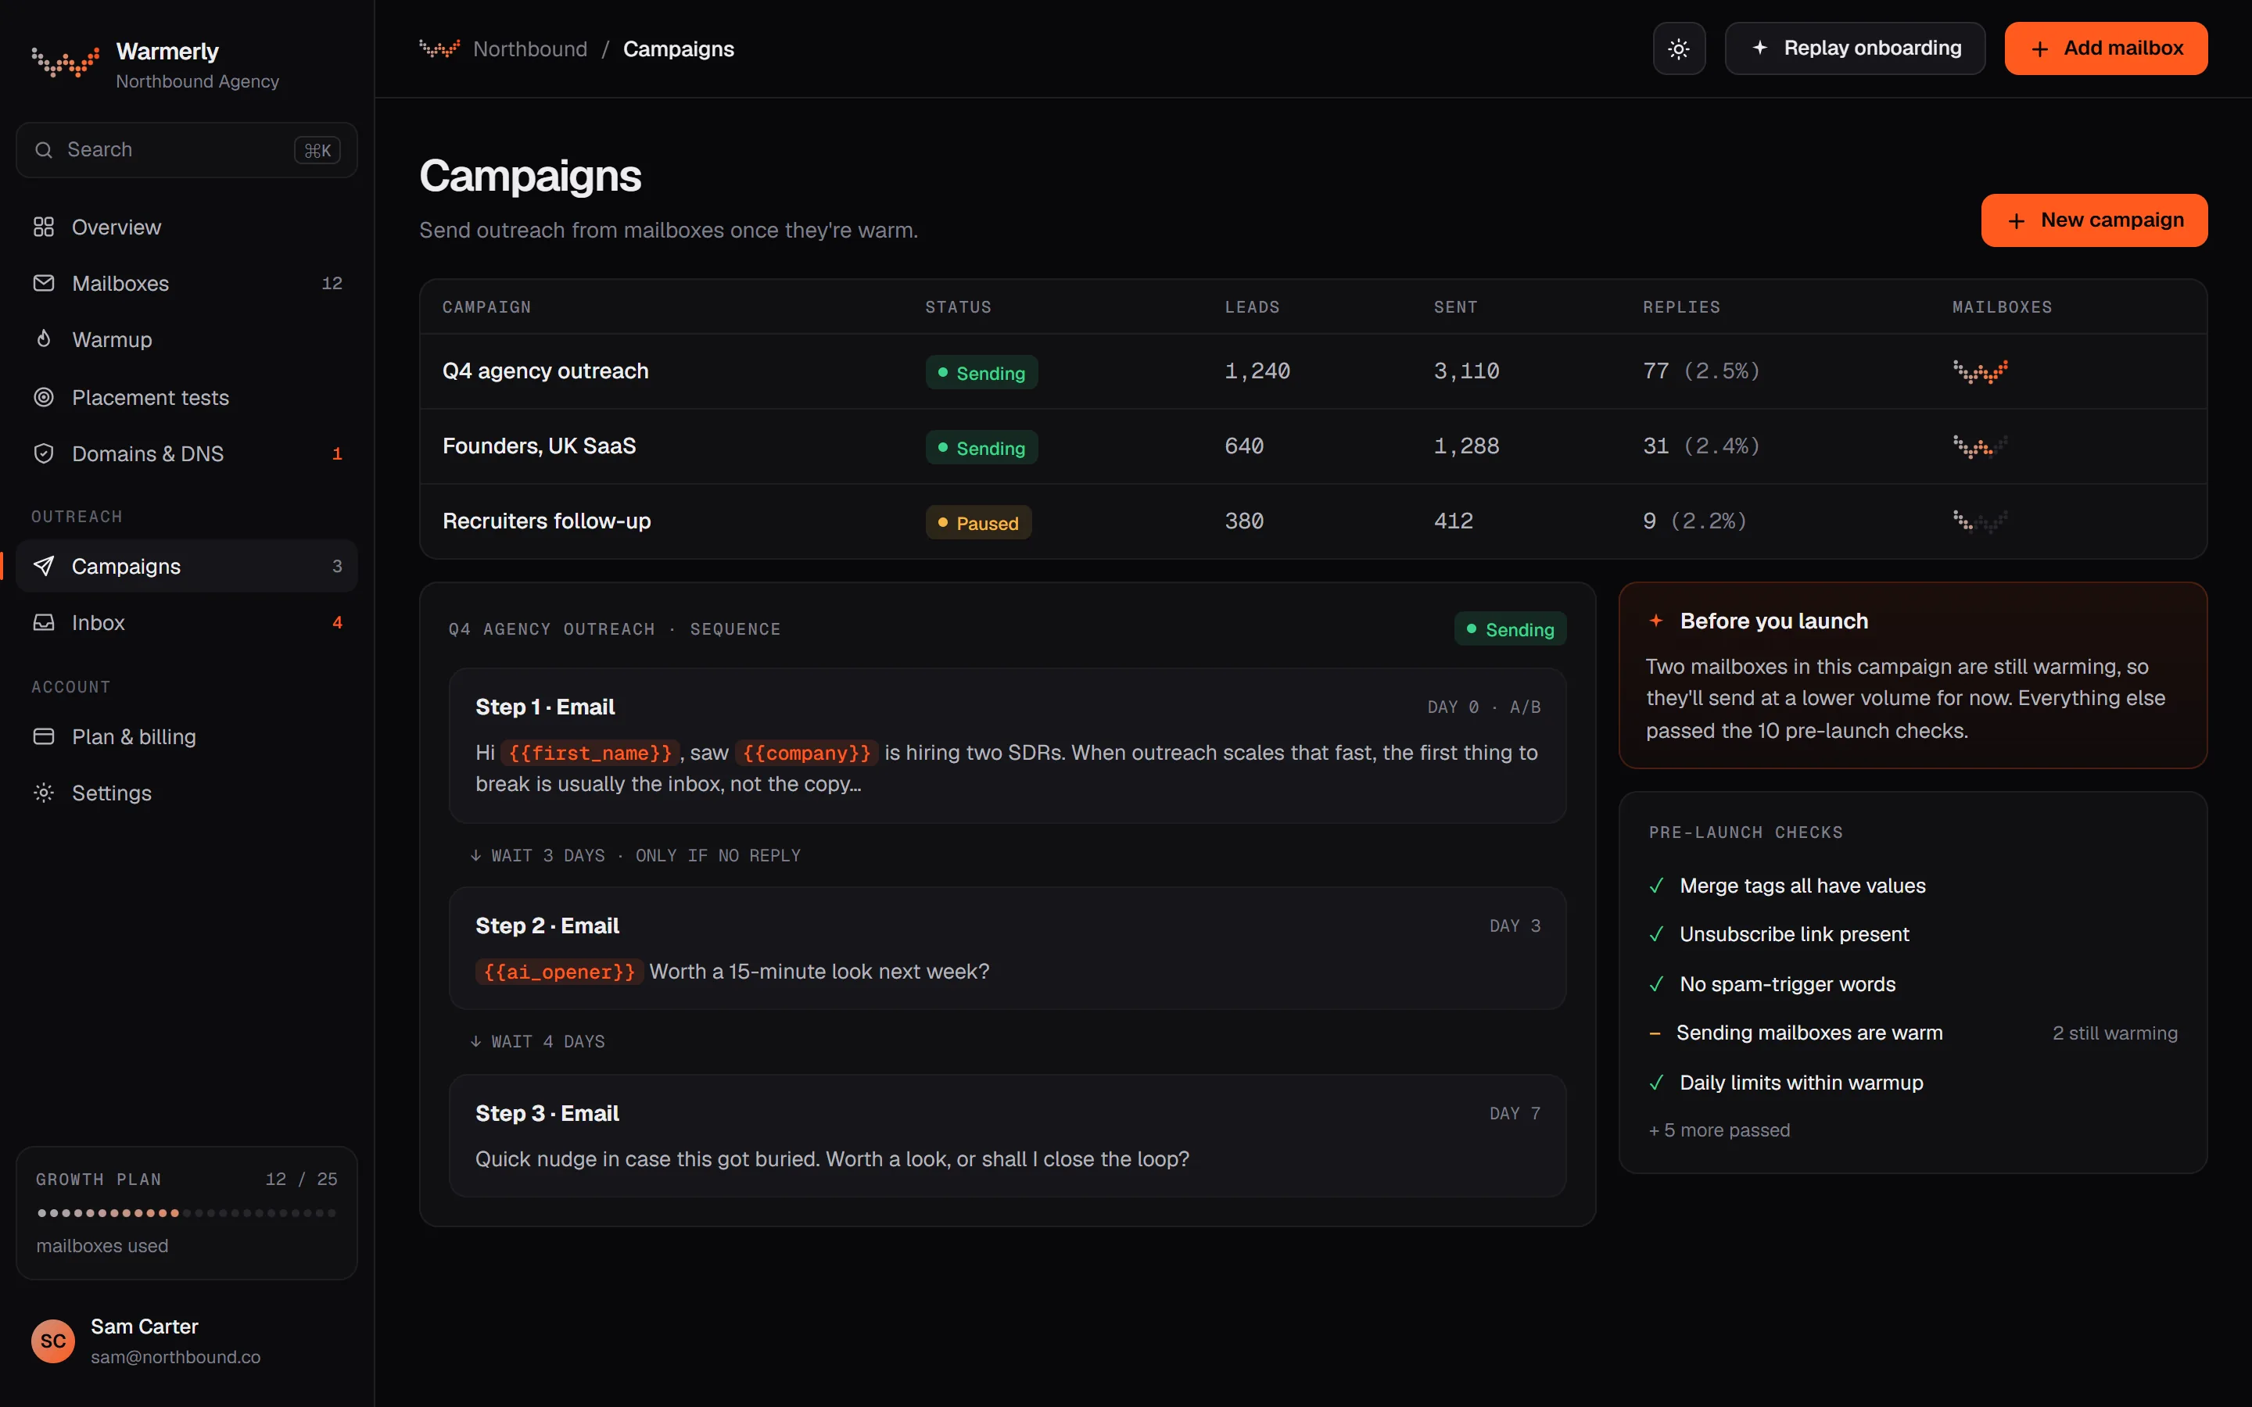Viewport: 2252px width, 1407px height.
Task: Open Step 3 · Email card heading
Action: pos(547,1113)
